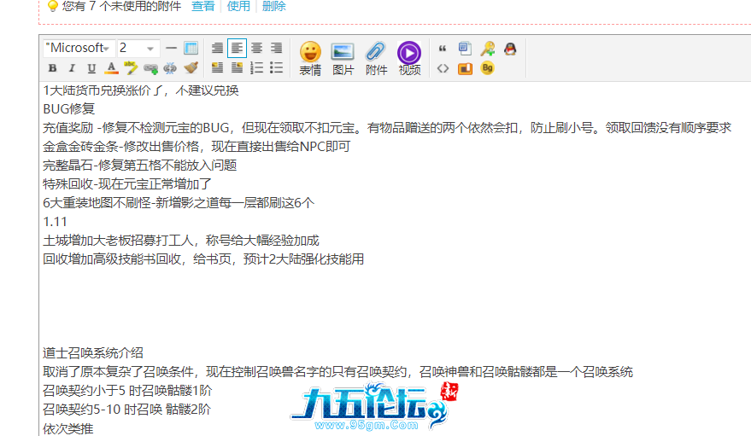Open the abc text highlight color tool
Image resolution: width=751 pixels, height=436 pixels.
[130, 68]
